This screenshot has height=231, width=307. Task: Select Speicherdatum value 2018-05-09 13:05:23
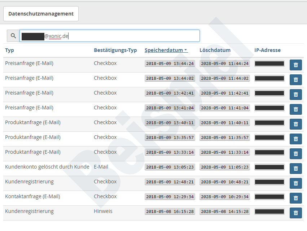coord(170,167)
